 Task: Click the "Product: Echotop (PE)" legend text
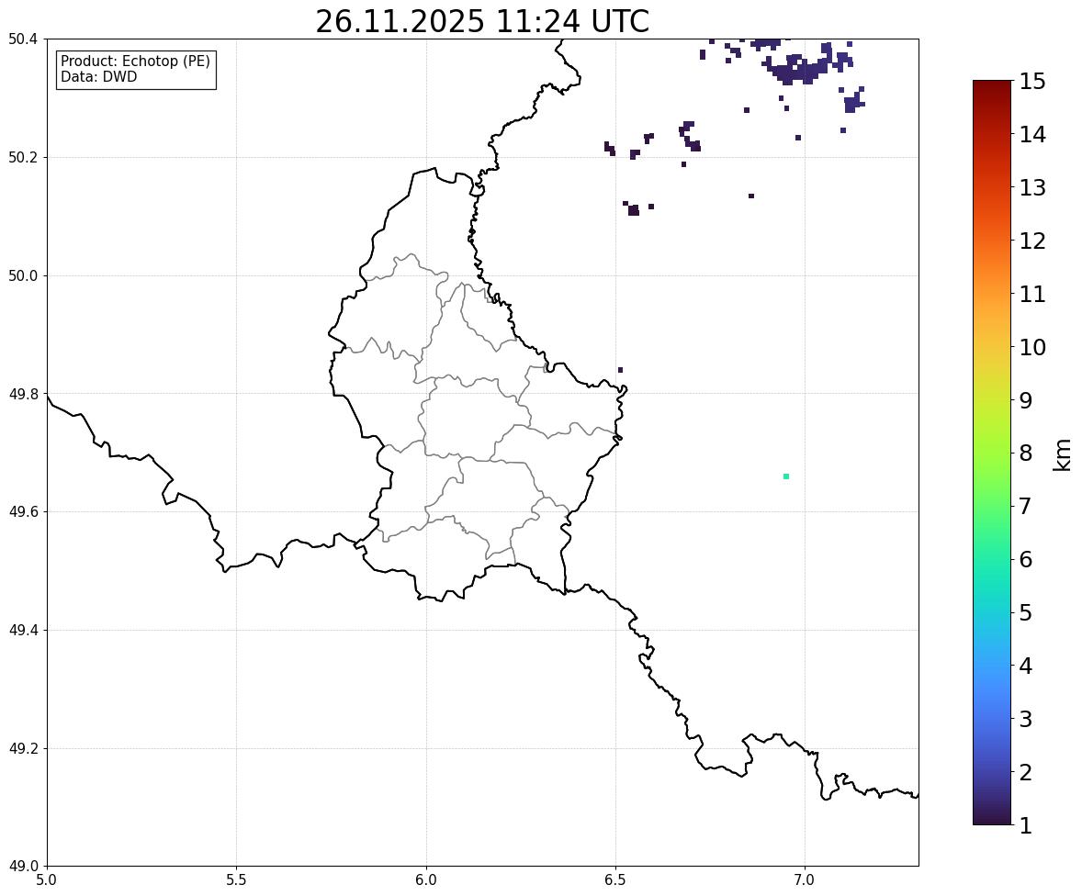pyautogui.click(x=135, y=62)
